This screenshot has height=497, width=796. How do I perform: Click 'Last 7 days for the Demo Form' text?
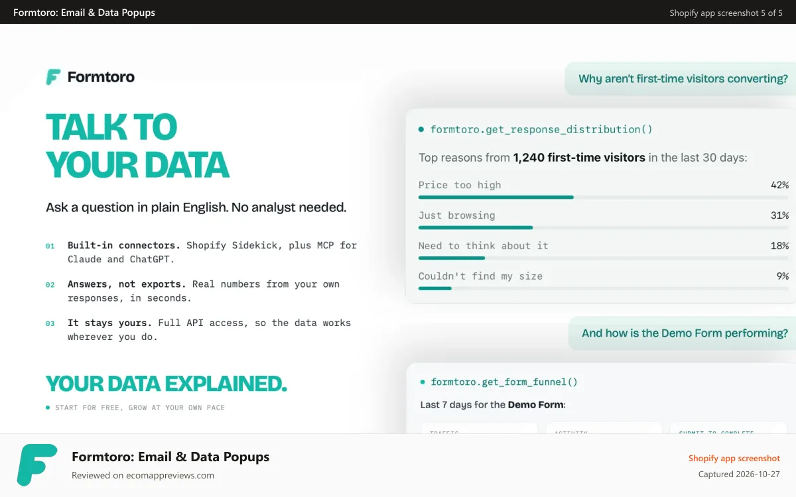tap(493, 405)
